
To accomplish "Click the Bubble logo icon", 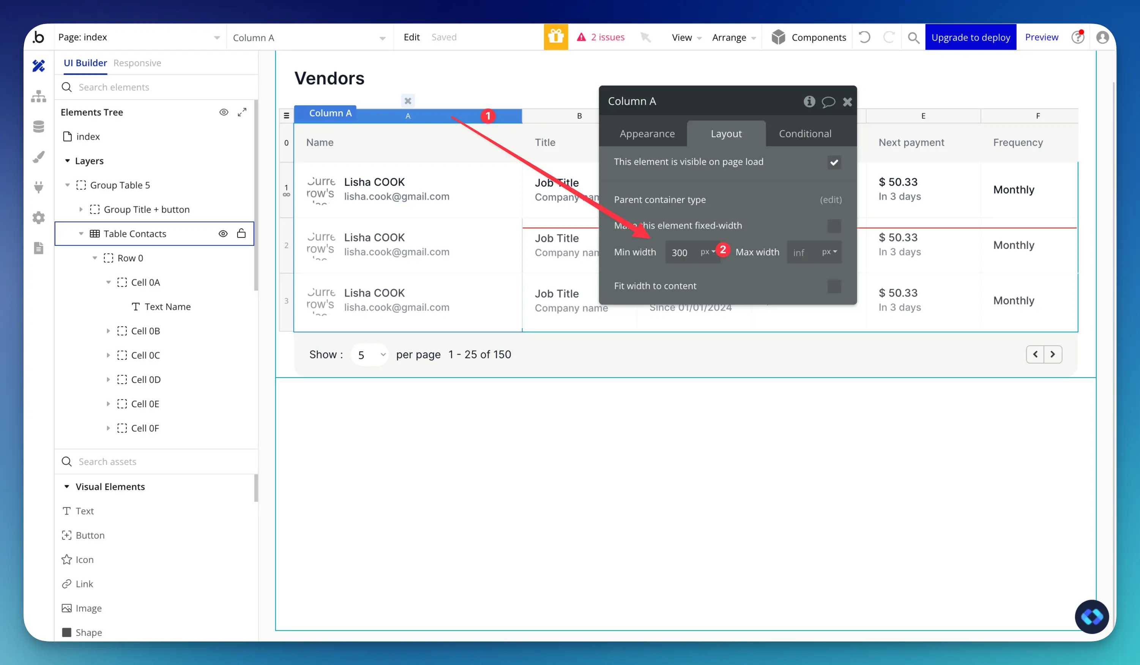I will (x=39, y=37).
